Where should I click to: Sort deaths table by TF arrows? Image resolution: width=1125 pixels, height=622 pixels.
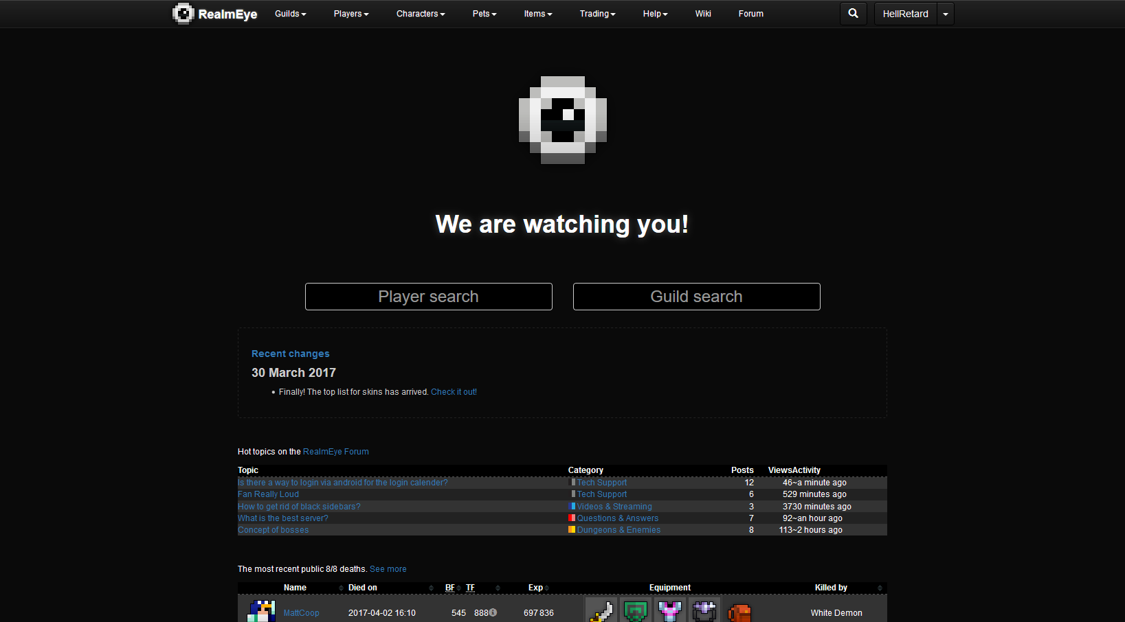[x=498, y=588]
